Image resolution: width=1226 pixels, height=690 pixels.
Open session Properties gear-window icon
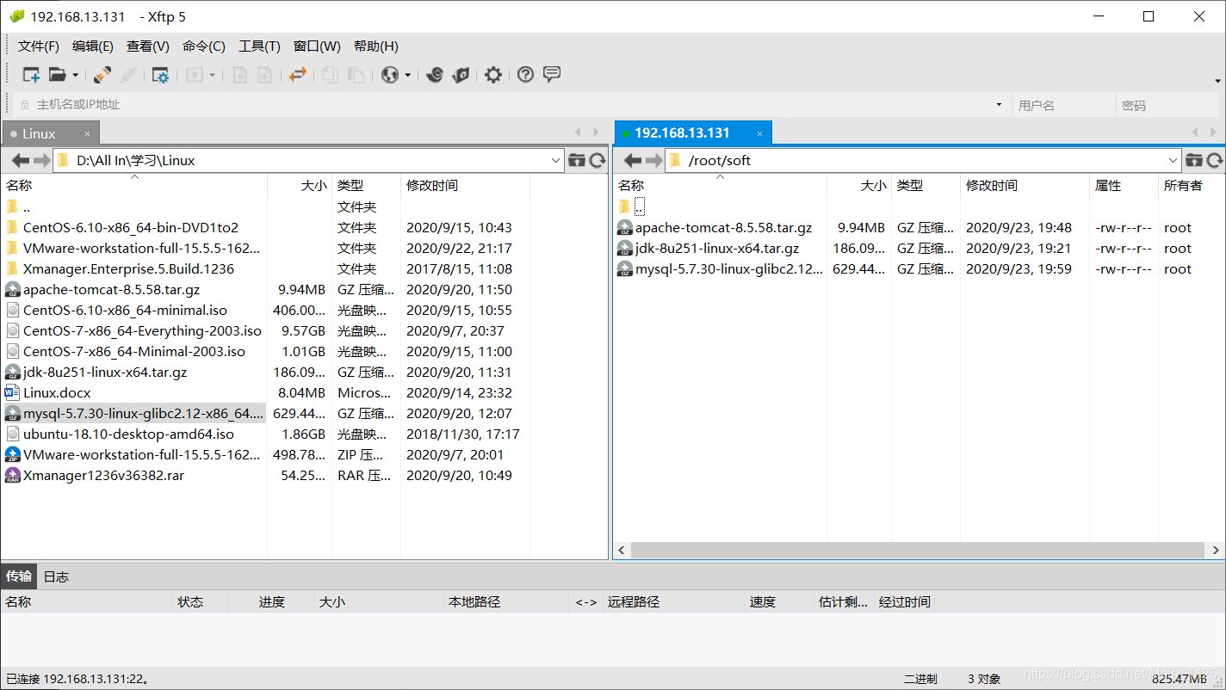(x=160, y=75)
